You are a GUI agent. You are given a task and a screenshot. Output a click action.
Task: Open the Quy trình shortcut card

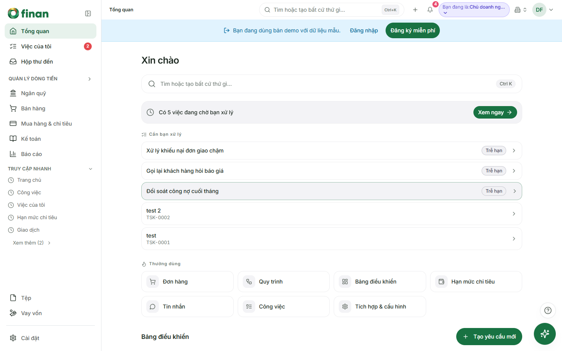[x=284, y=282]
